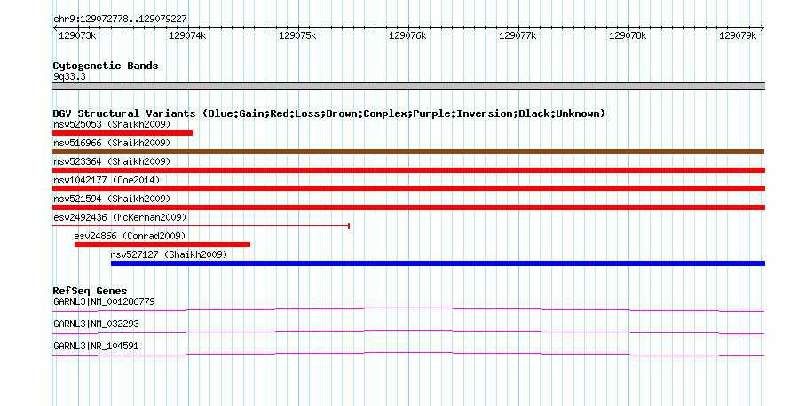Select the GARNL3|NM_001286779 magenta transcript line
The height and width of the screenshot is (406, 790).
coord(408,309)
